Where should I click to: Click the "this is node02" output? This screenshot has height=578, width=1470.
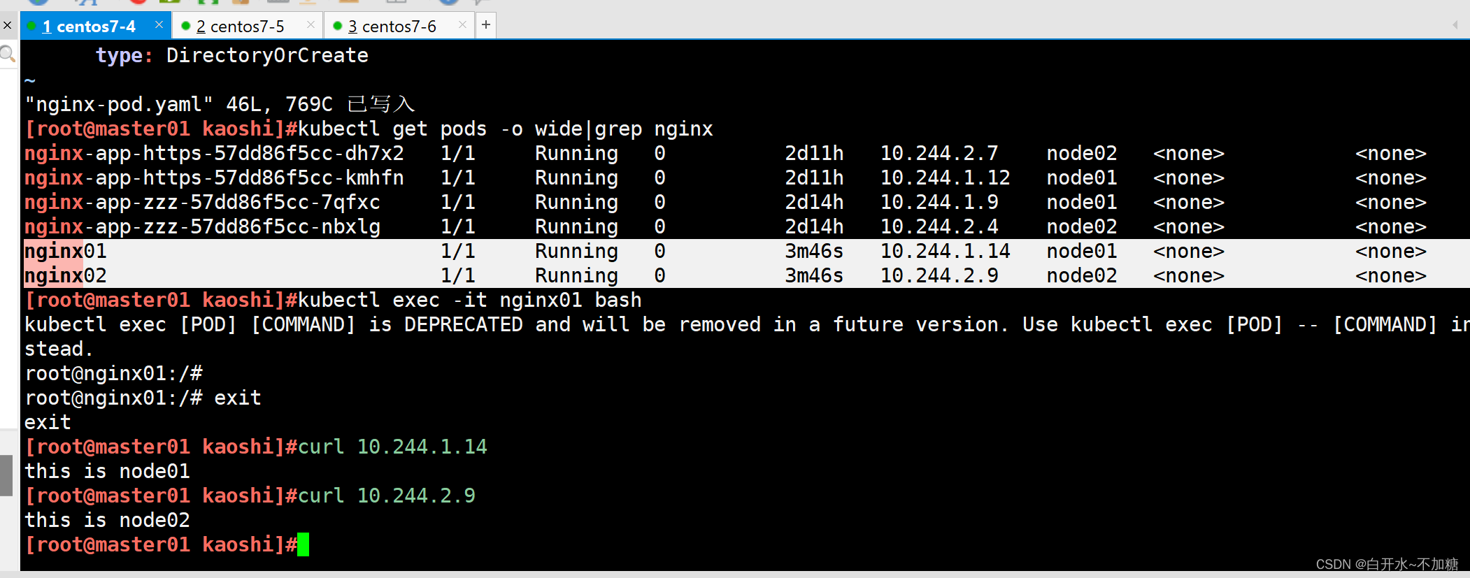107,520
